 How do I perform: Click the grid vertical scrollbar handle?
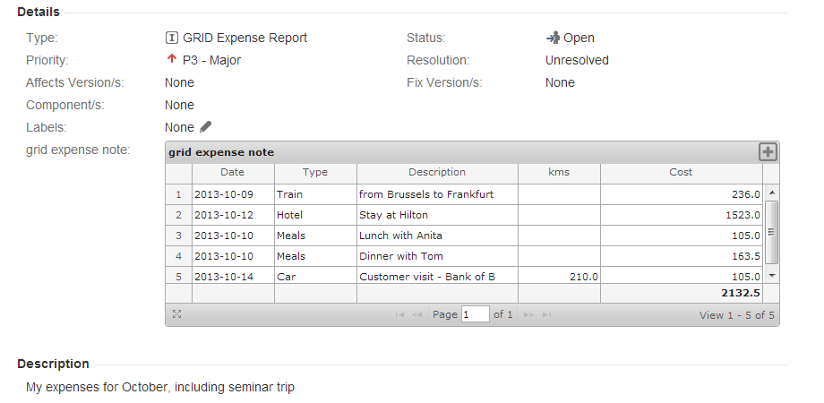(771, 231)
